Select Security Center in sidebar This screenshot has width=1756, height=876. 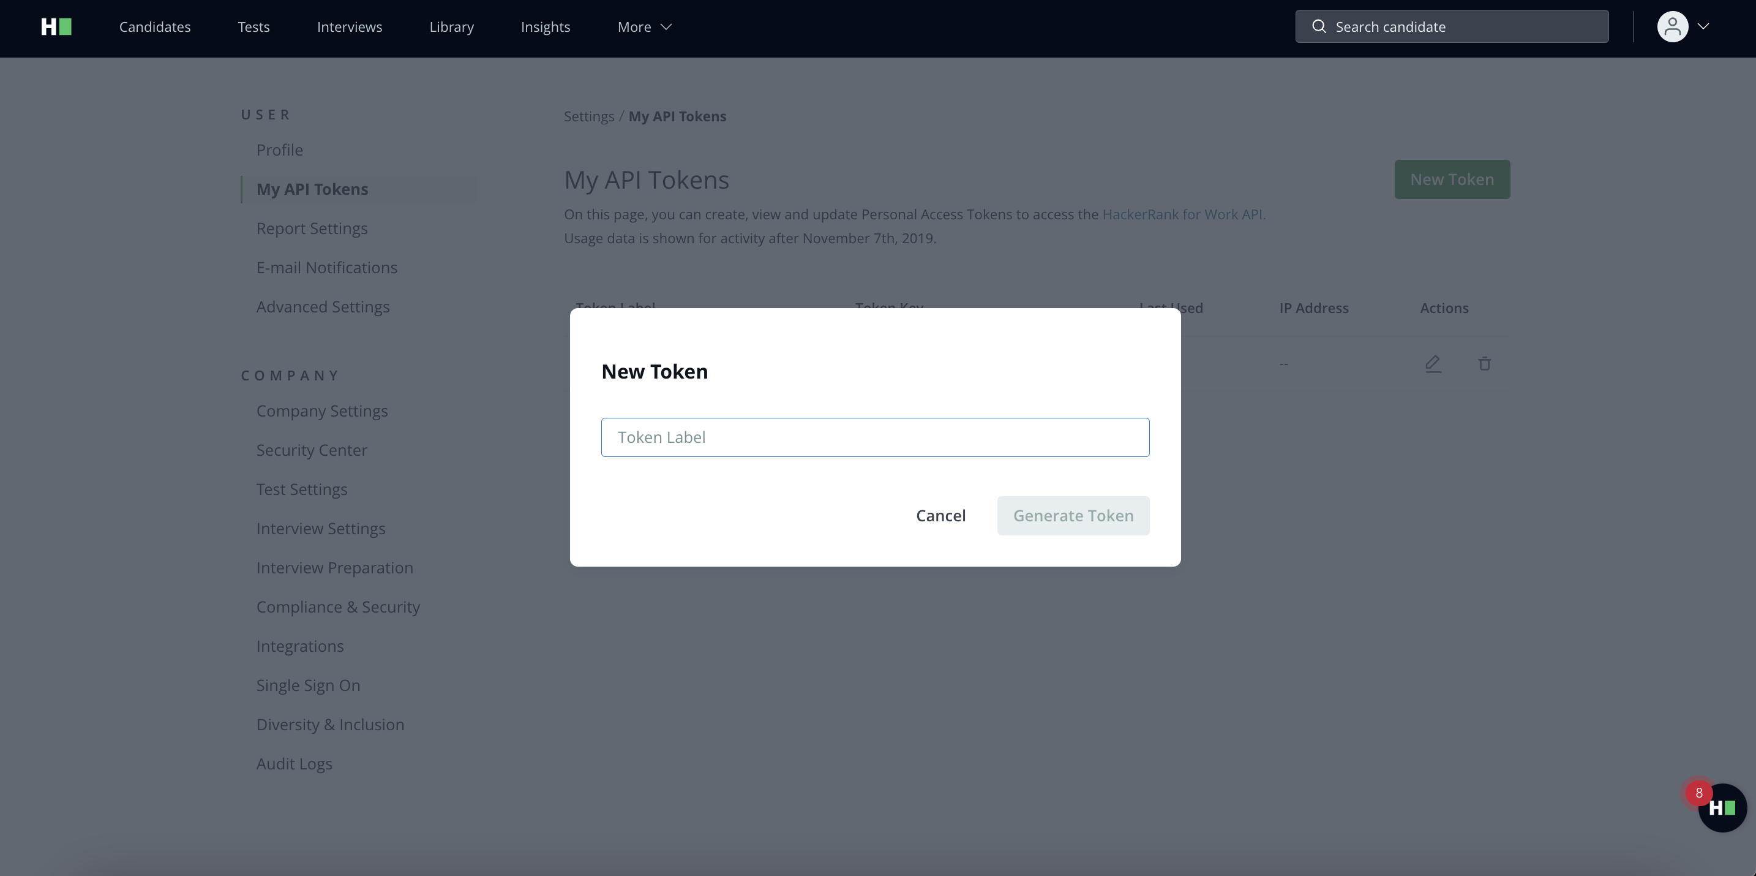(312, 450)
